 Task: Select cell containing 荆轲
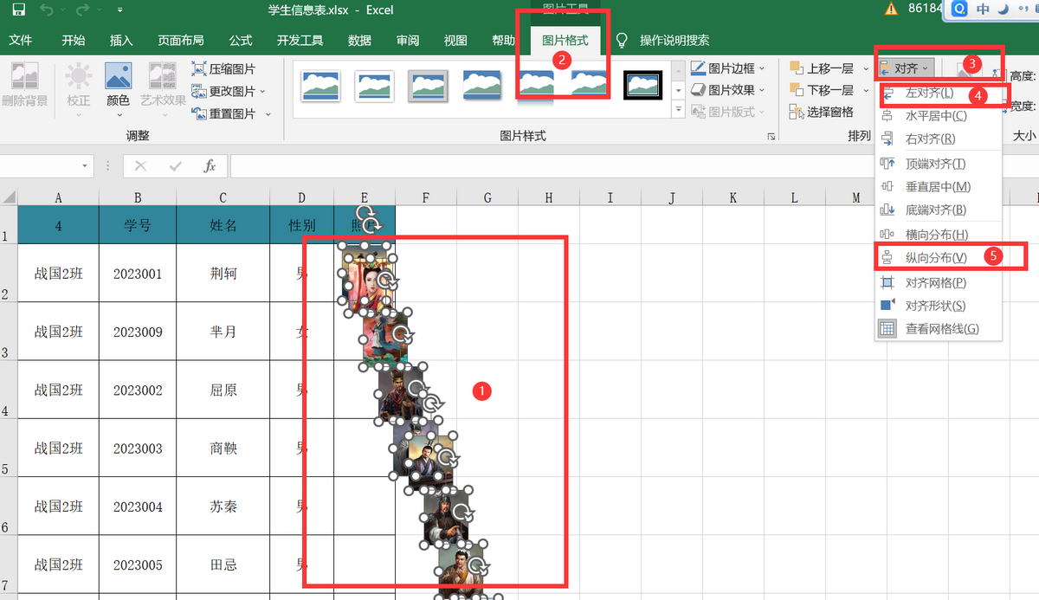pos(223,274)
